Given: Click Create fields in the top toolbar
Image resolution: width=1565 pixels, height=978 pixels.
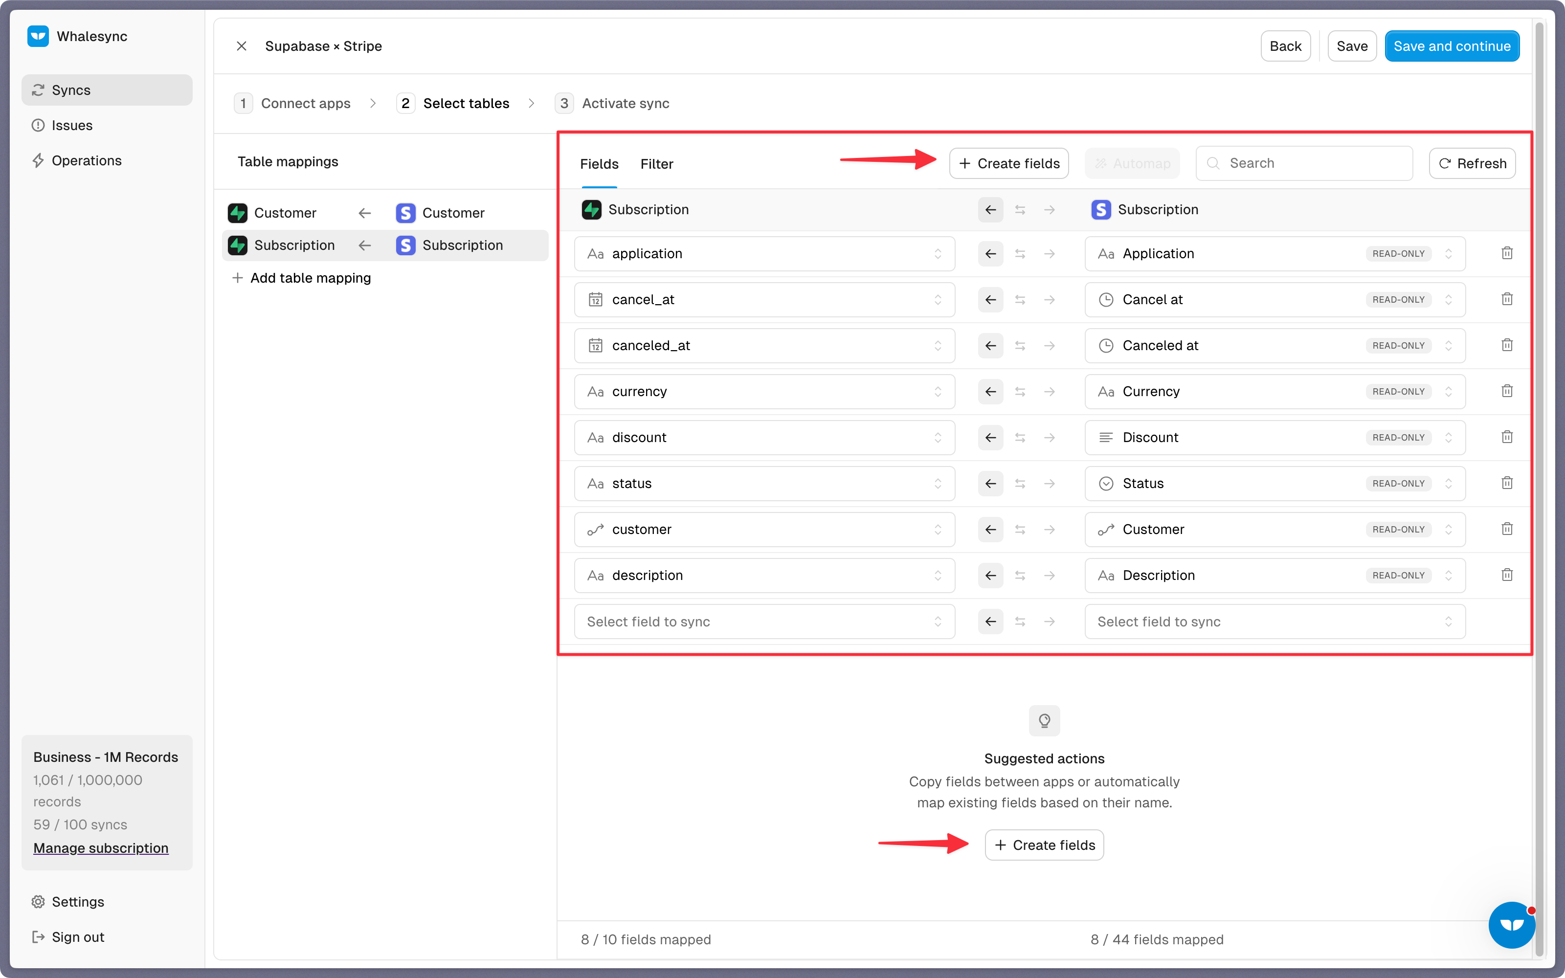Looking at the screenshot, I should click(x=1008, y=163).
